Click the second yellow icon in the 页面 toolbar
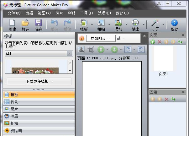 tap(173, 42)
